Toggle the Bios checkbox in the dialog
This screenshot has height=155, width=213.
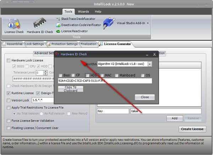click(60, 75)
